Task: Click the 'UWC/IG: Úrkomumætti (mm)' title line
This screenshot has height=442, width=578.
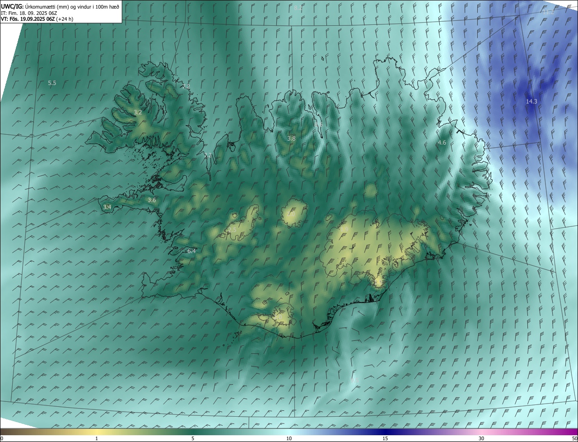Action: 60,6
